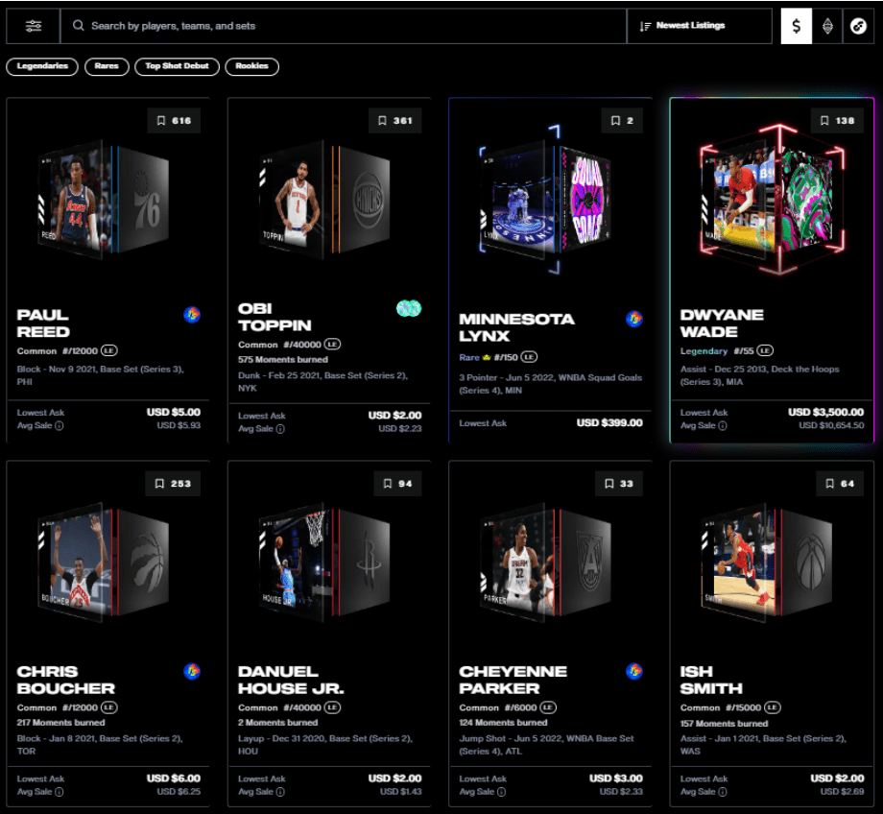Click the green badge beside Obi Toppin
883x814 pixels.
[409, 308]
